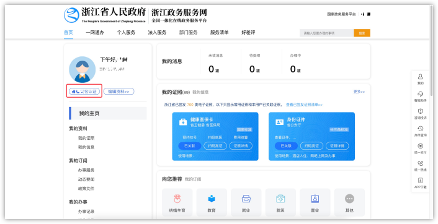438x224 pixels.
Task: Click the 我的办事 sidebar heading
Action: point(78,202)
